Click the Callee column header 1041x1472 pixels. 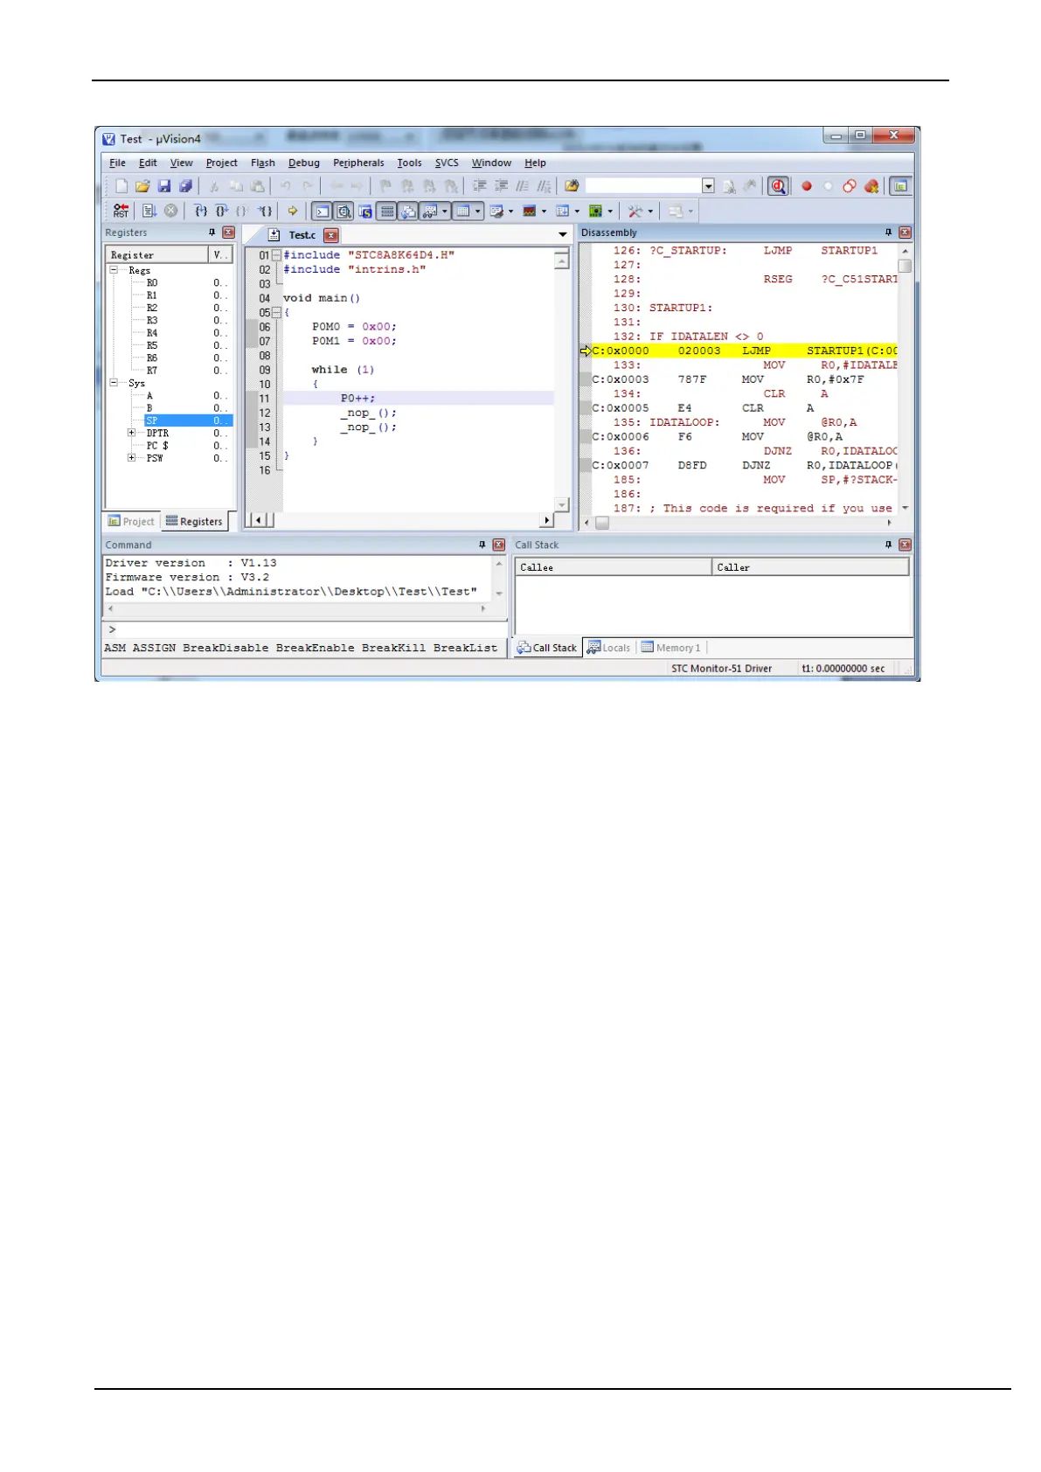pos(613,567)
